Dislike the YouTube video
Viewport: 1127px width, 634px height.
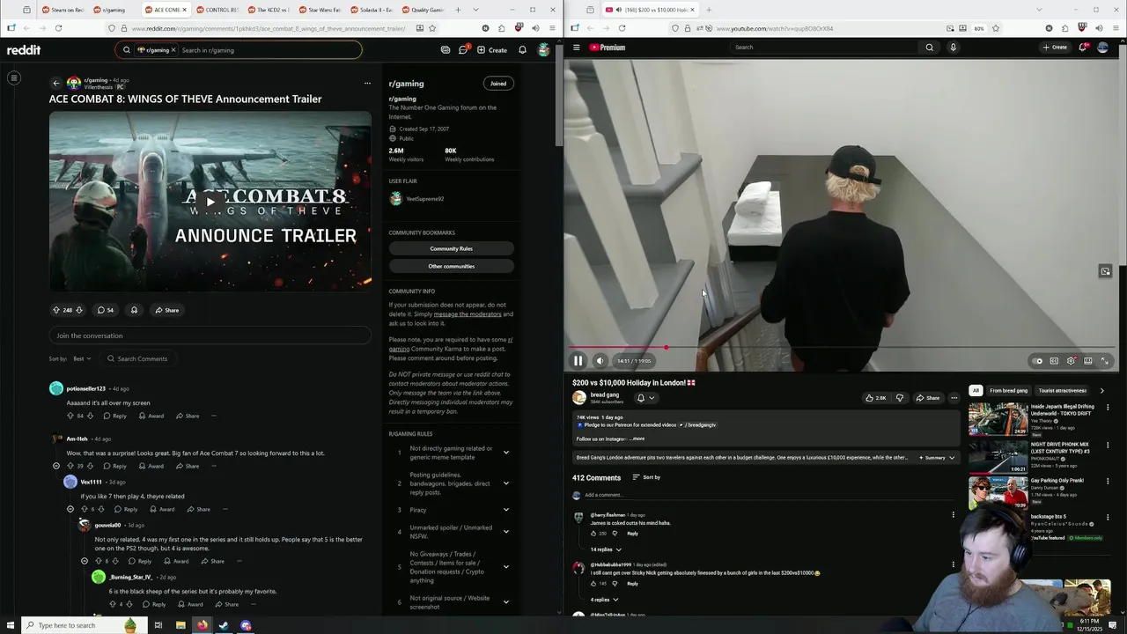(899, 398)
